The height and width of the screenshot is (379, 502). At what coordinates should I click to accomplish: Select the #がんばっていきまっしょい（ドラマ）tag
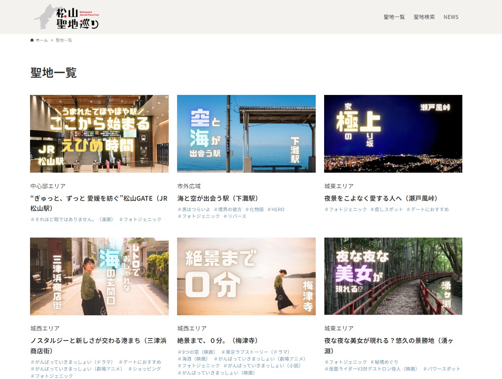tap(72, 362)
